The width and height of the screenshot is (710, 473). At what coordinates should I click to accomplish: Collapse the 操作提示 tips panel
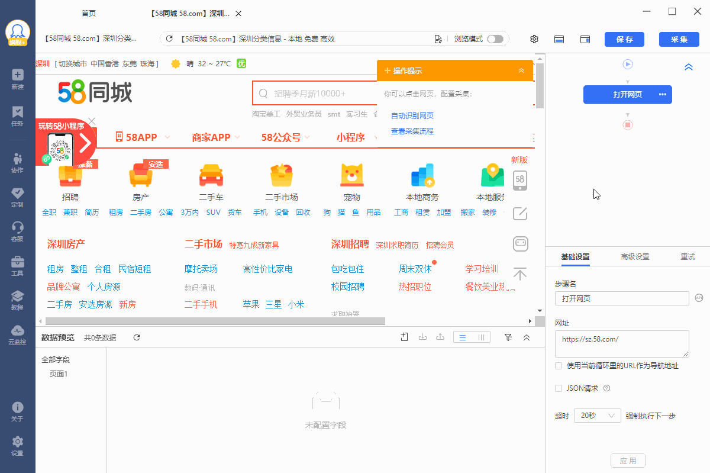521,70
